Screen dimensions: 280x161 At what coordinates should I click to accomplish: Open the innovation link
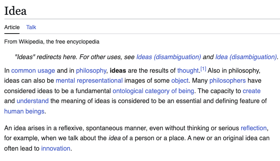pos(56,148)
